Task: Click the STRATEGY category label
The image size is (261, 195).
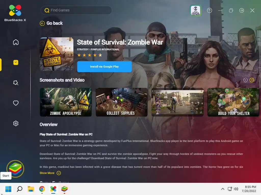Action: click(83, 50)
